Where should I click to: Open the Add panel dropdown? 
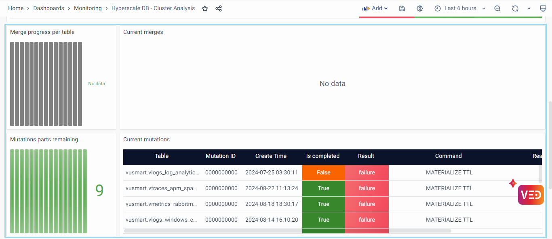(x=375, y=8)
